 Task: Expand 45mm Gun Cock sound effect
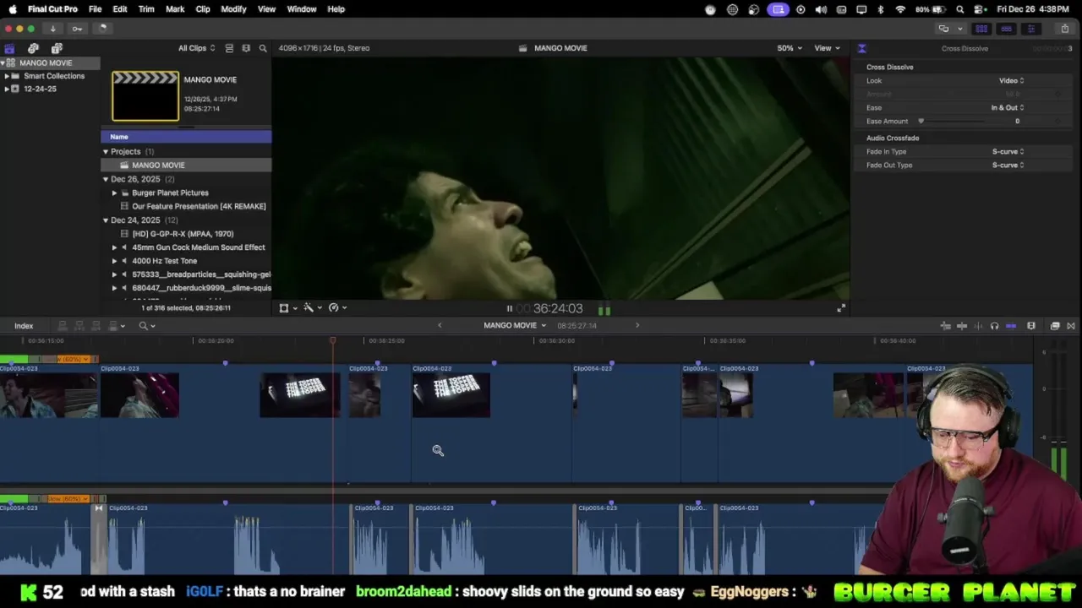(x=114, y=247)
